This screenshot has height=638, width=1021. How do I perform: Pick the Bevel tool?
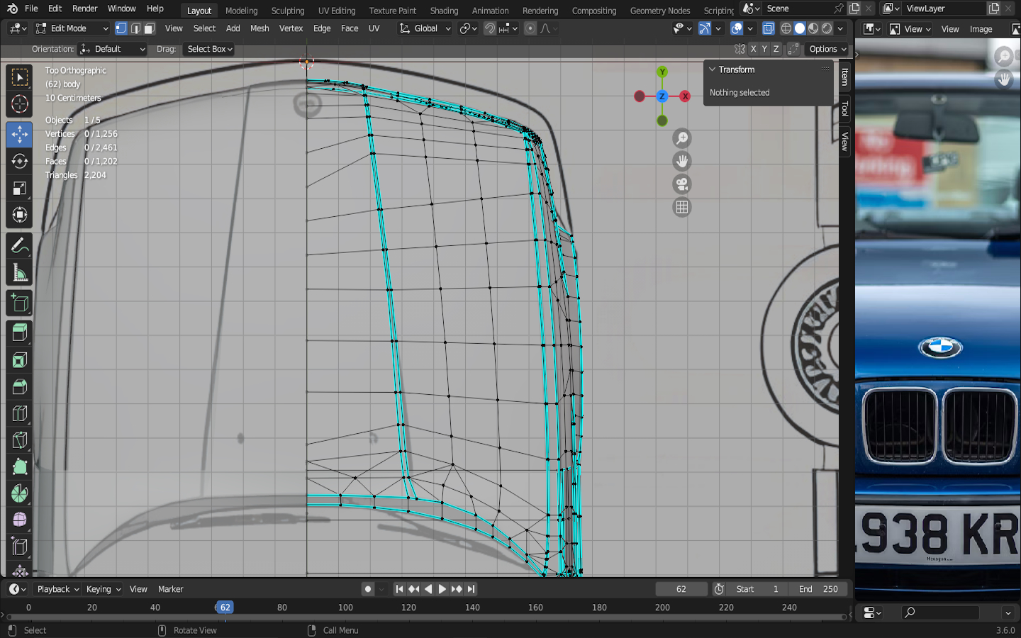pos(20,387)
